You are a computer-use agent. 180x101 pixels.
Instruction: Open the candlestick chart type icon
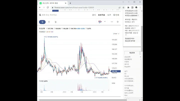(100, 22)
